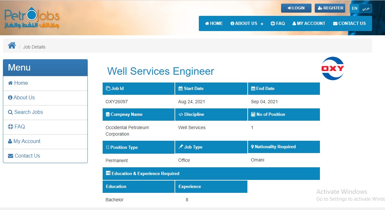This screenshot has width=385, height=210.
Task: Select the job id OXY26097
Action: click(x=117, y=102)
